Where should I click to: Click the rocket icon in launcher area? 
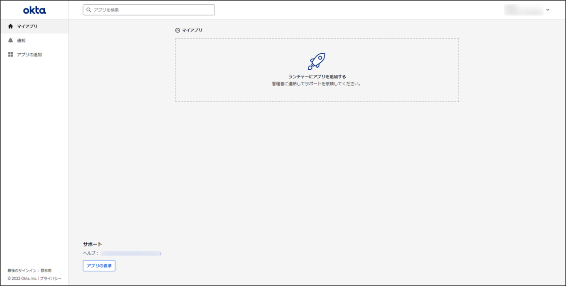(316, 61)
